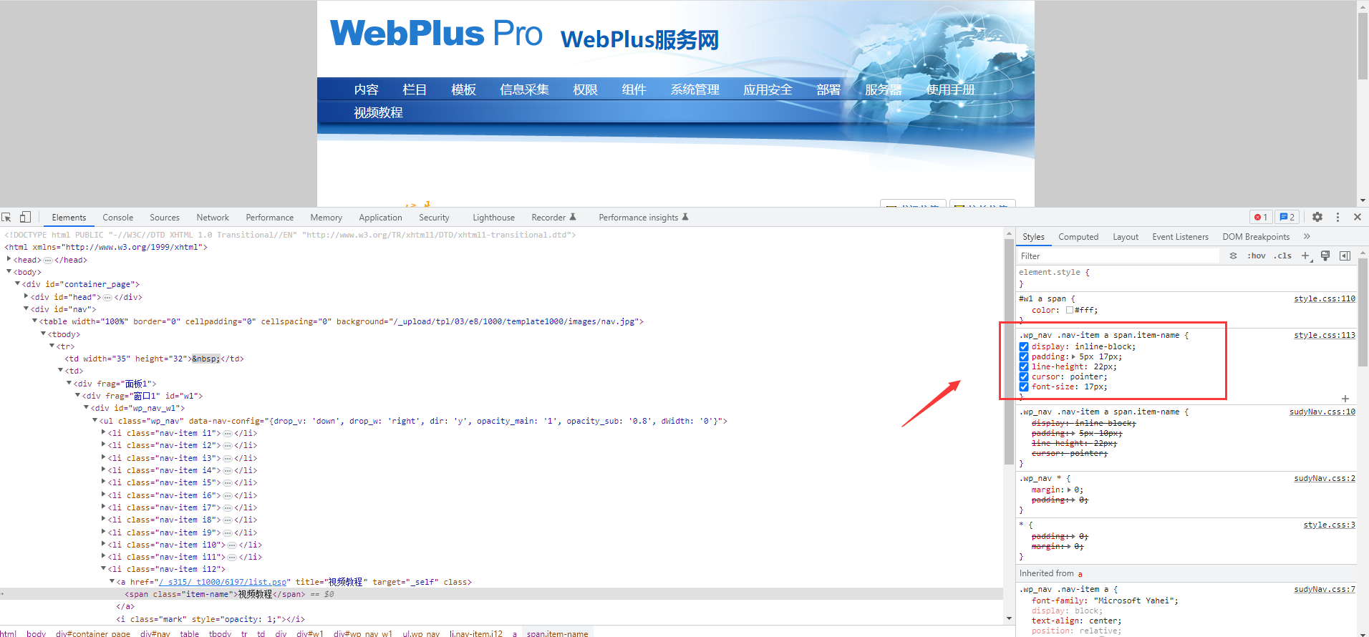The height and width of the screenshot is (637, 1369).
Task: Expand the li nav-item i1 node
Action: point(104,433)
